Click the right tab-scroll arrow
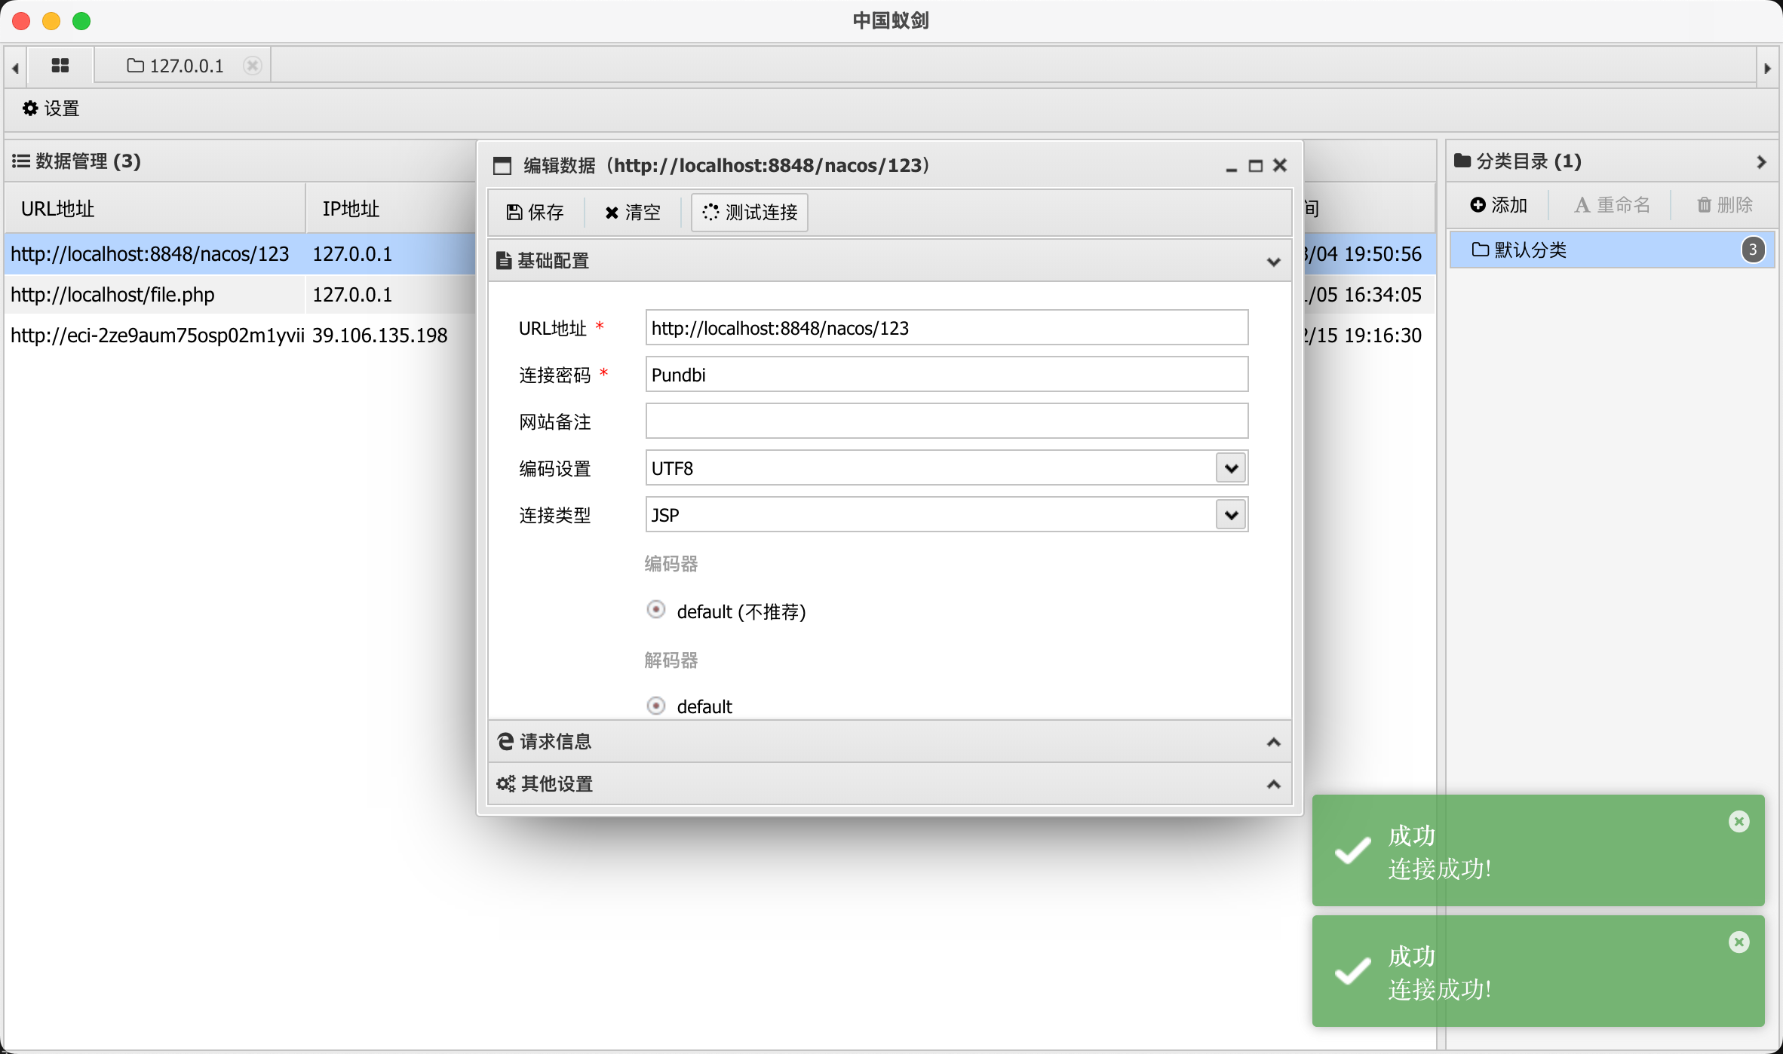Image resolution: width=1783 pixels, height=1054 pixels. pos(1767,68)
